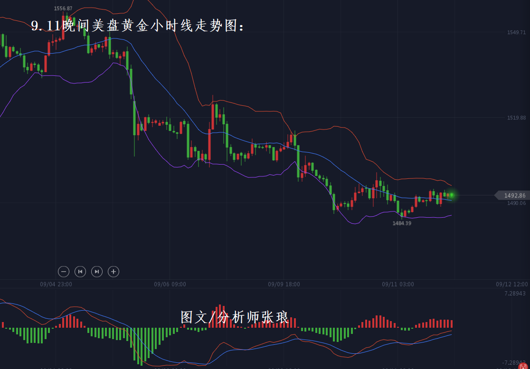
Task: Click the 09/04 23:00 time axis label
Action: pos(56,284)
